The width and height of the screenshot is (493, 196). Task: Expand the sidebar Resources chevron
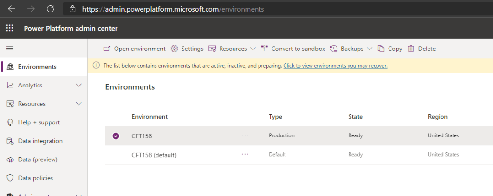click(x=79, y=104)
